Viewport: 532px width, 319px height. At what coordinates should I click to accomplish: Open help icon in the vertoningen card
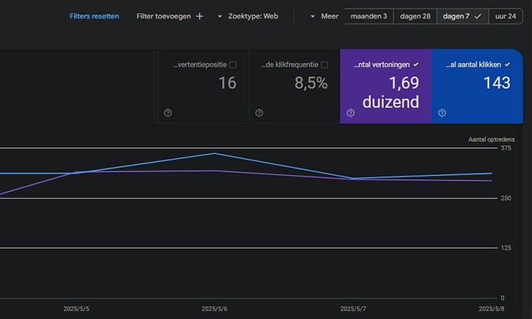pyautogui.click(x=351, y=113)
